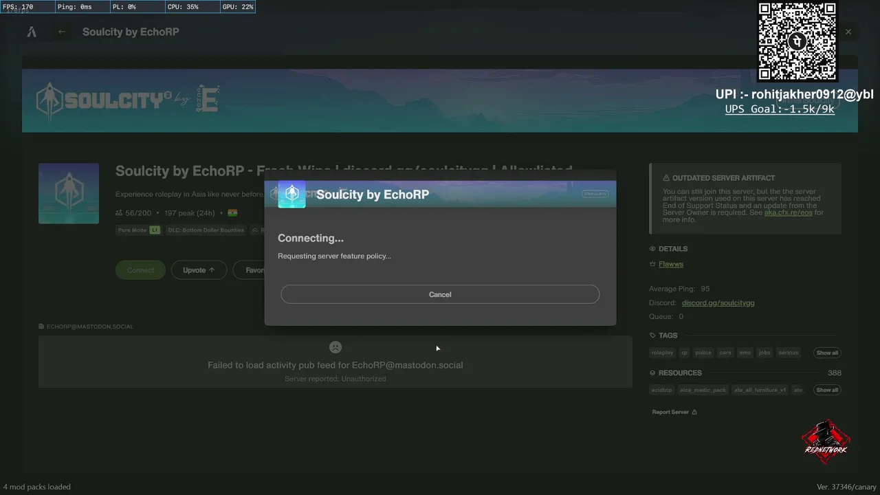Click '4 mod packs loaded' status text
The width and height of the screenshot is (880, 495).
pos(37,487)
